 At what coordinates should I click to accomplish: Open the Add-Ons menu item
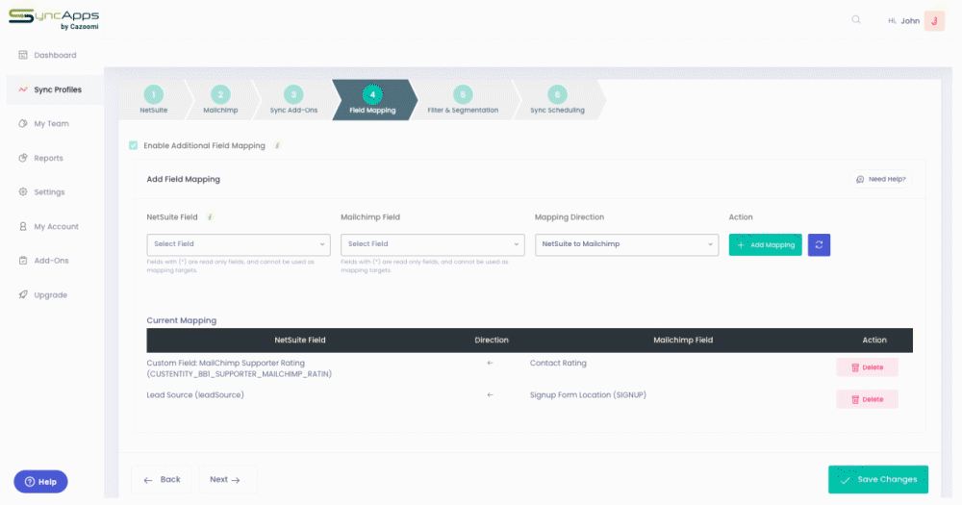pyautogui.click(x=52, y=260)
